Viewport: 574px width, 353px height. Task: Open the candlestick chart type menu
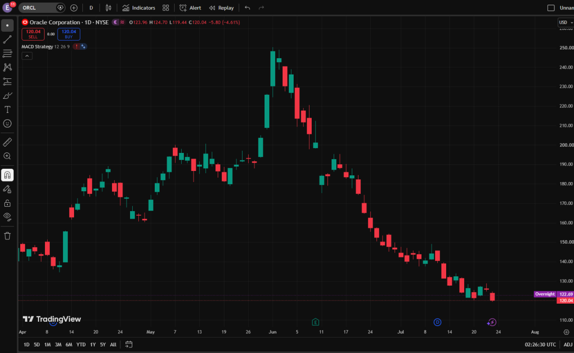click(108, 8)
